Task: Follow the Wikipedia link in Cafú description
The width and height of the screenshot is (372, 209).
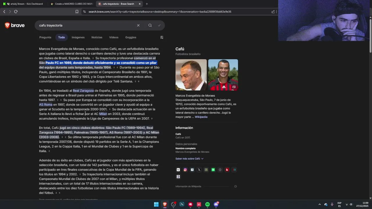Action: coord(201,117)
